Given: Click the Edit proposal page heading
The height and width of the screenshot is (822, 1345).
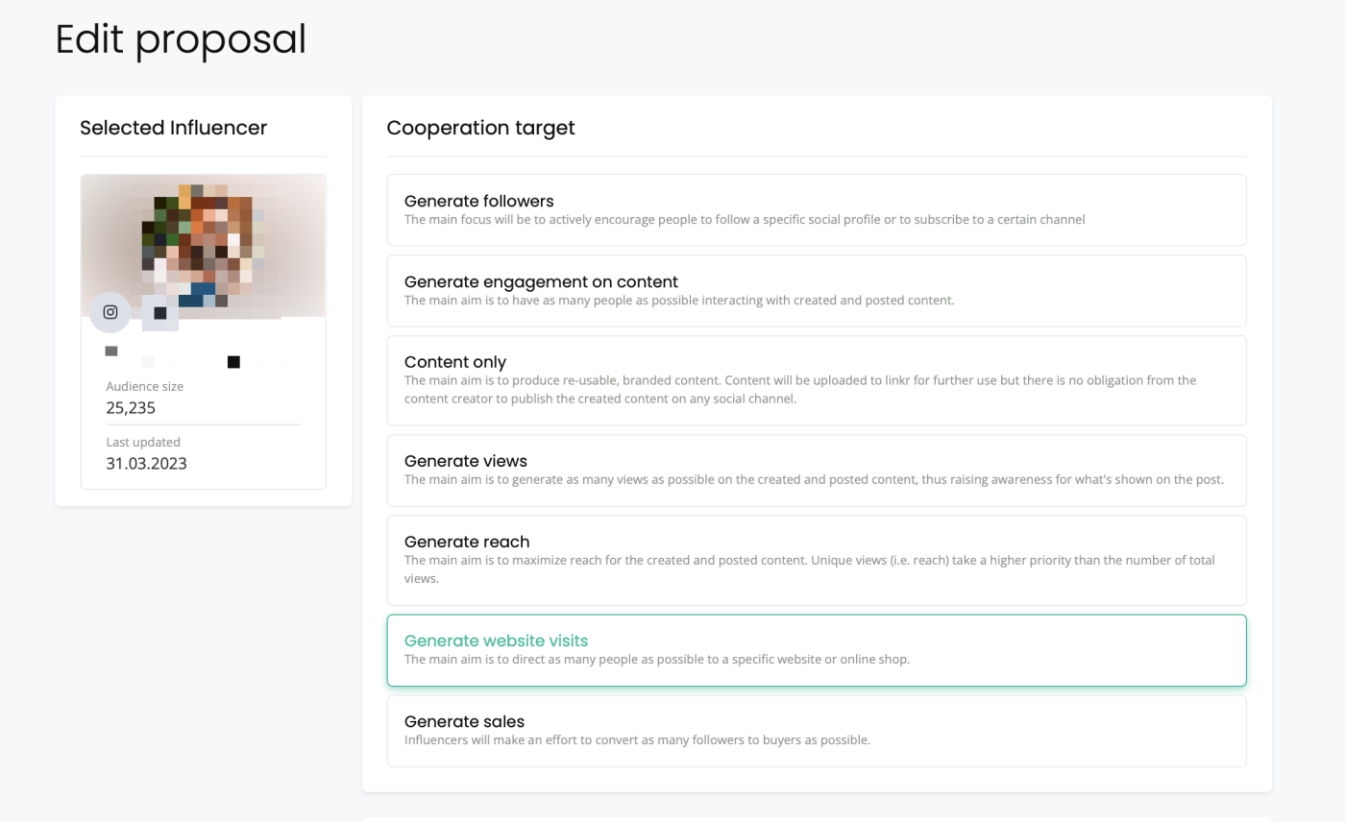Looking at the screenshot, I should (181, 39).
